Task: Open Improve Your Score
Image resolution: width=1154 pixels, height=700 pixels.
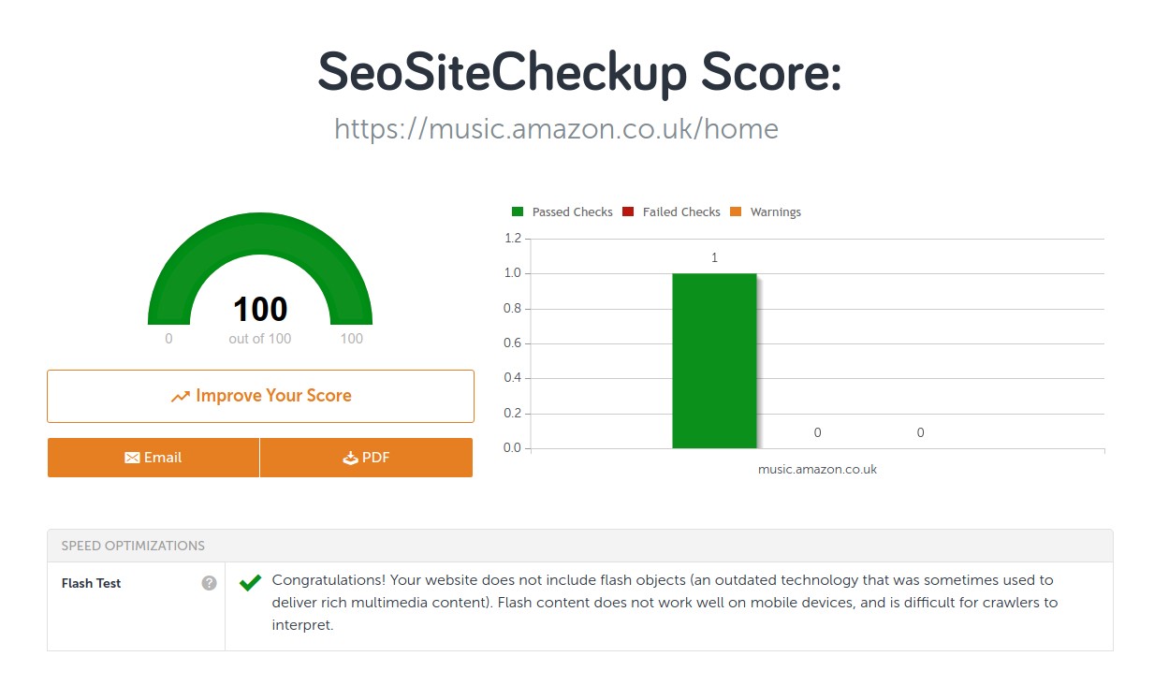Action: [260, 396]
